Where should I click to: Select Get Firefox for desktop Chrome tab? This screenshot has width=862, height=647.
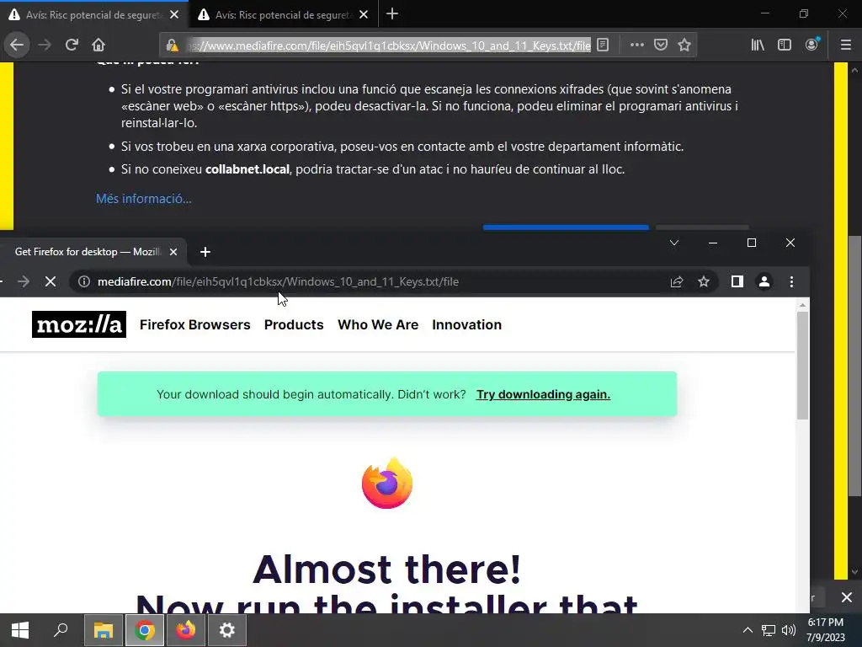[x=88, y=252]
